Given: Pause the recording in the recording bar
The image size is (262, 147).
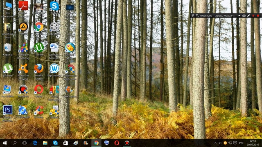Looking at the screenshot, I should [x=253, y=16].
